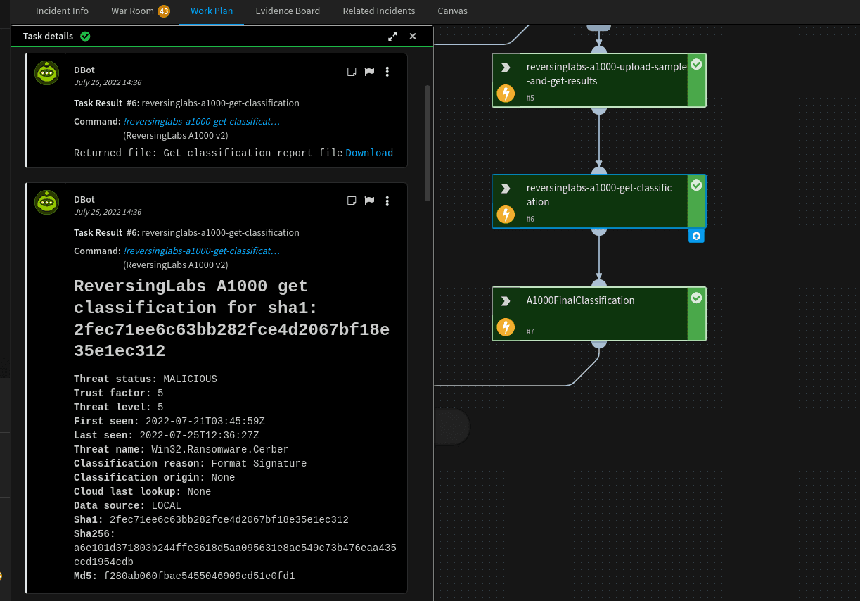860x601 pixels.
Task: Open the three-dot menu on the second DBot entry
Action: point(387,201)
